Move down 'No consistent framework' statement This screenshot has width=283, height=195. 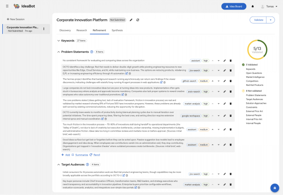point(218,61)
